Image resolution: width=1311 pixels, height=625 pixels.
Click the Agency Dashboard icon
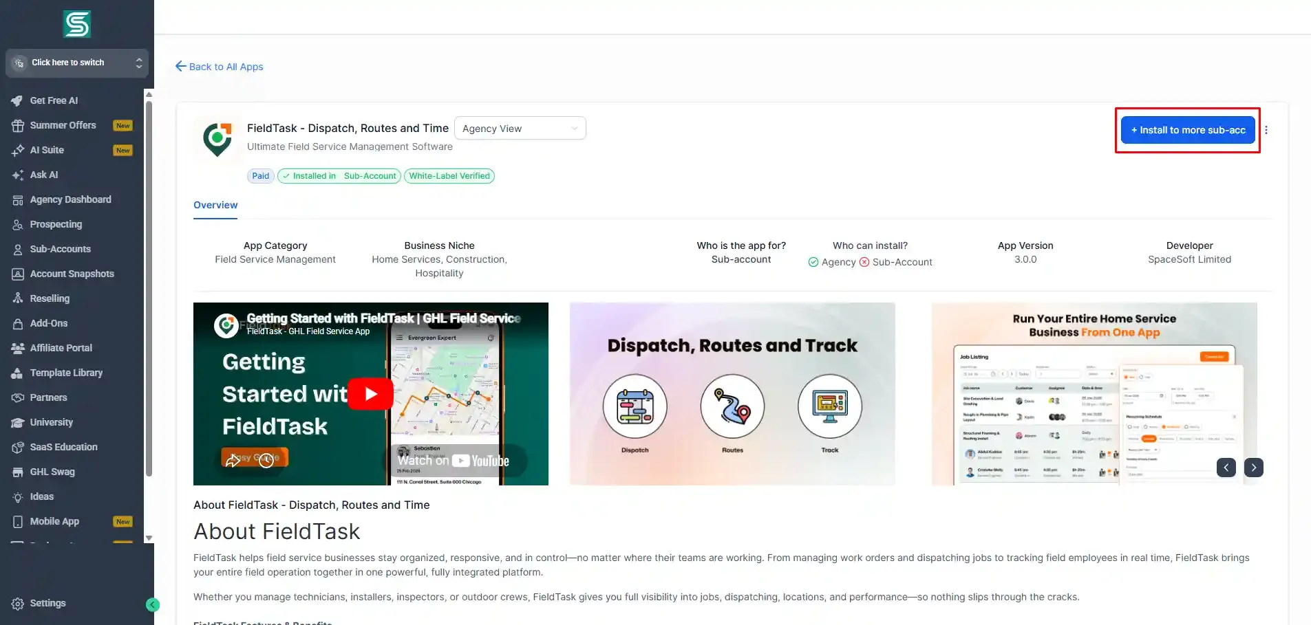coord(18,199)
